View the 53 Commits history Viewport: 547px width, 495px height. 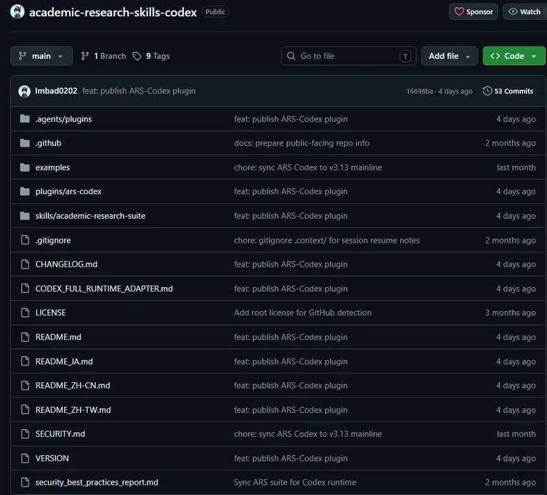click(508, 91)
